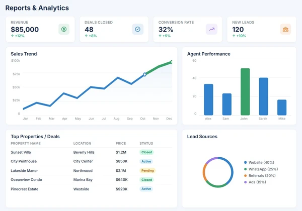
Task: Click the Location column header
Action: click(x=82, y=143)
